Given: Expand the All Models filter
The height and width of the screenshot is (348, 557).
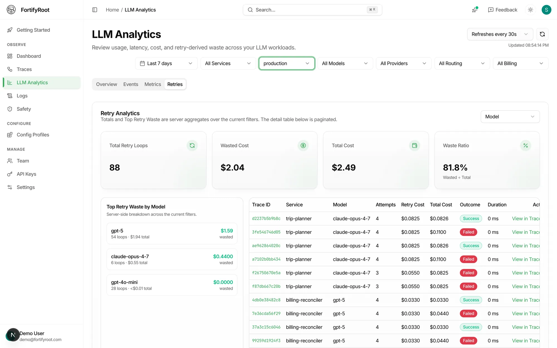Looking at the screenshot, I should point(345,63).
